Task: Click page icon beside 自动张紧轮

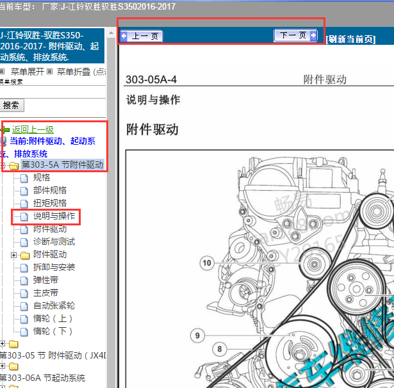Action: point(24,307)
